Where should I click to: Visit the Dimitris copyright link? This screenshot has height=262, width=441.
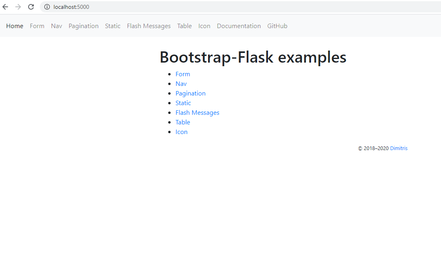(x=399, y=148)
